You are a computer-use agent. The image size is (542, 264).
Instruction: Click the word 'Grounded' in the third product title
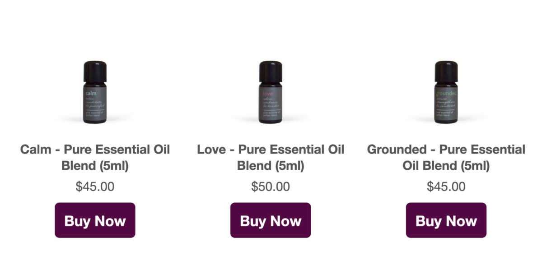click(397, 150)
